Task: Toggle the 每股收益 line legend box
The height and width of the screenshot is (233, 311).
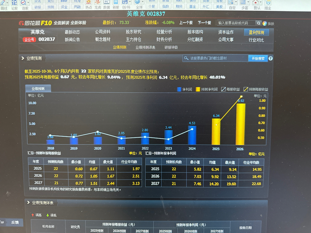Action: pyautogui.click(x=223, y=89)
